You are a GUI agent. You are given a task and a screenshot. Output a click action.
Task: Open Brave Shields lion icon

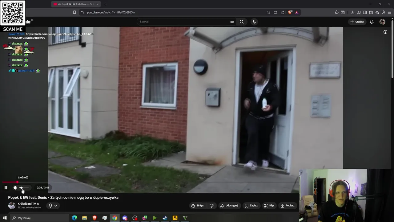(290, 12)
